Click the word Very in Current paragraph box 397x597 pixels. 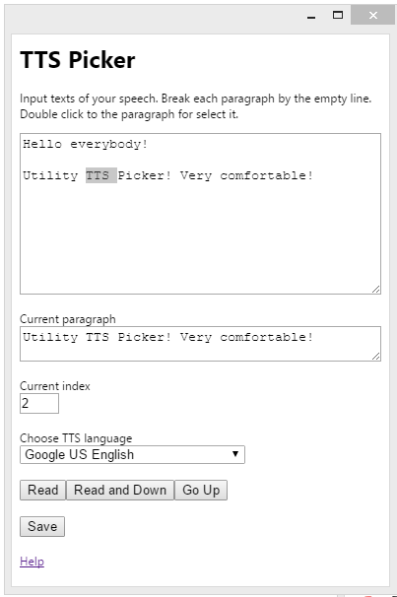point(196,337)
